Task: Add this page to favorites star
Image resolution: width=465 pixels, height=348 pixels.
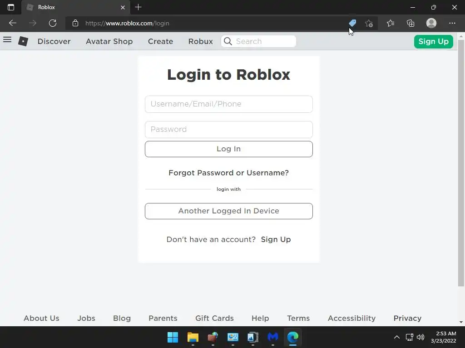Action: pyautogui.click(x=369, y=23)
